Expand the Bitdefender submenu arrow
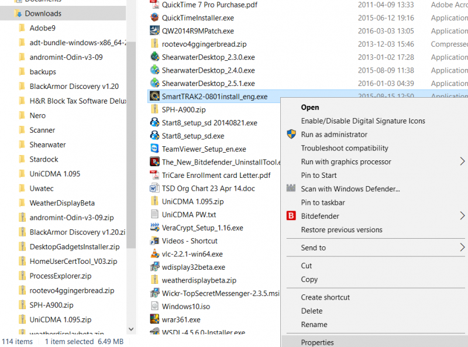 (x=462, y=216)
